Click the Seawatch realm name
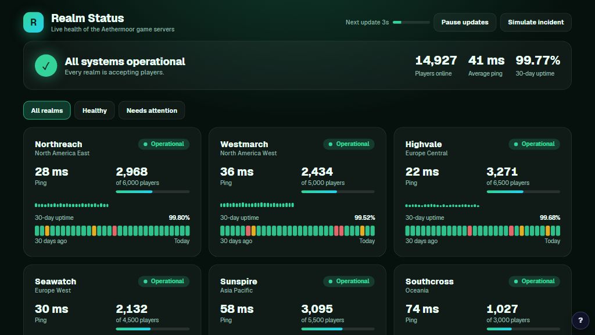Screen dimensions: 595x335 click(55, 281)
